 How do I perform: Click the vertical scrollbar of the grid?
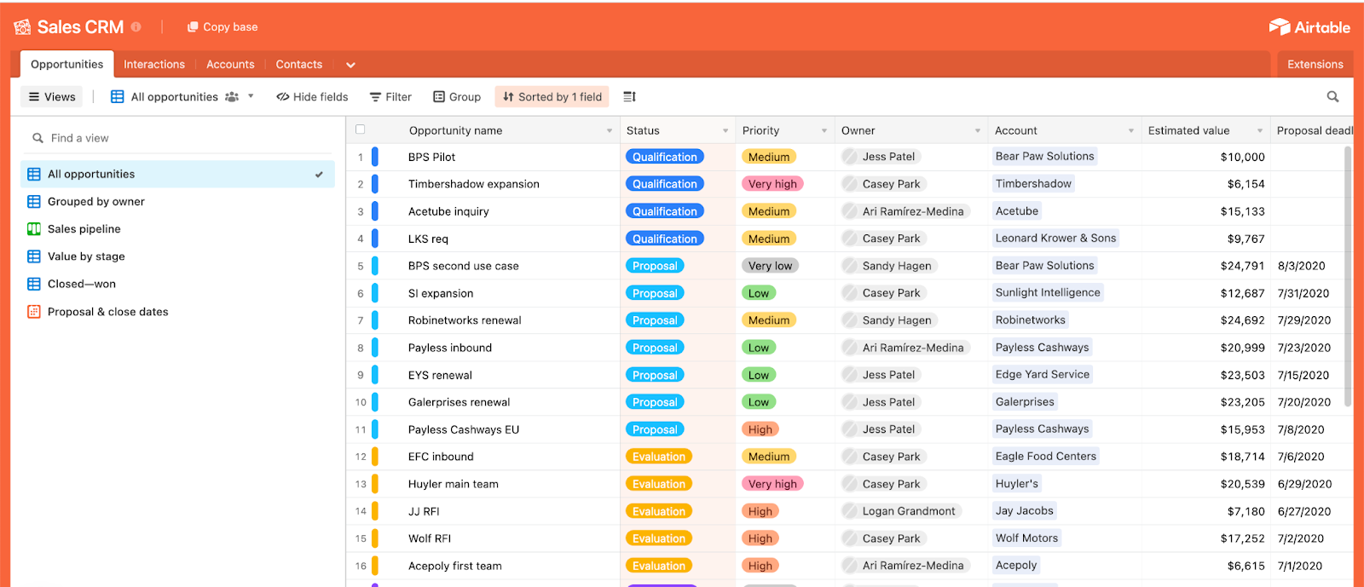pyautogui.click(x=1348, y=277)
